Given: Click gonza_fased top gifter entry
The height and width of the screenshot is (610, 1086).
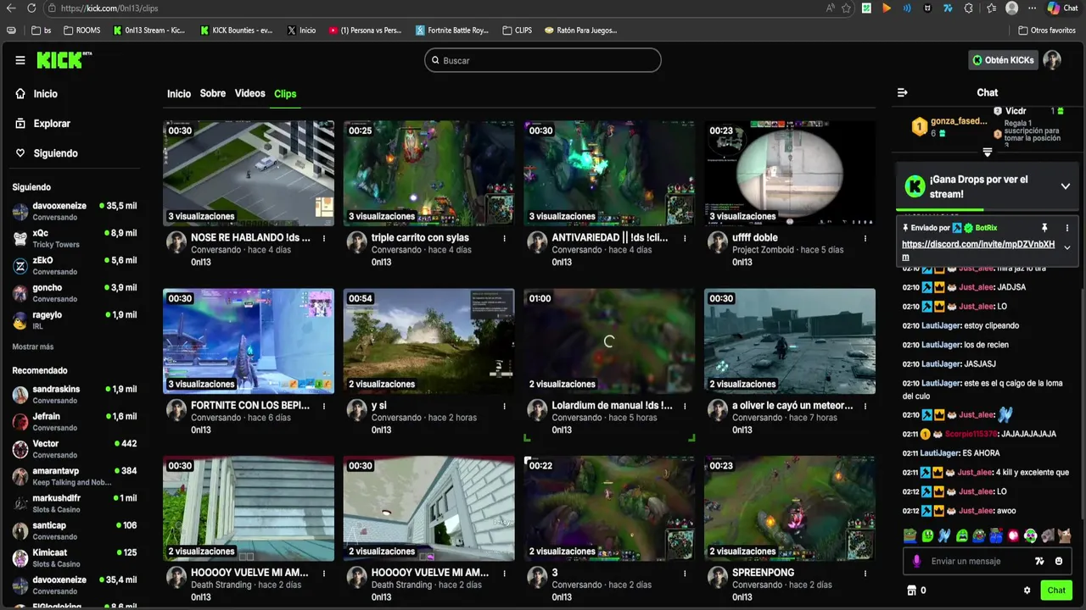Looking at the screenshot, I should 949,127.
